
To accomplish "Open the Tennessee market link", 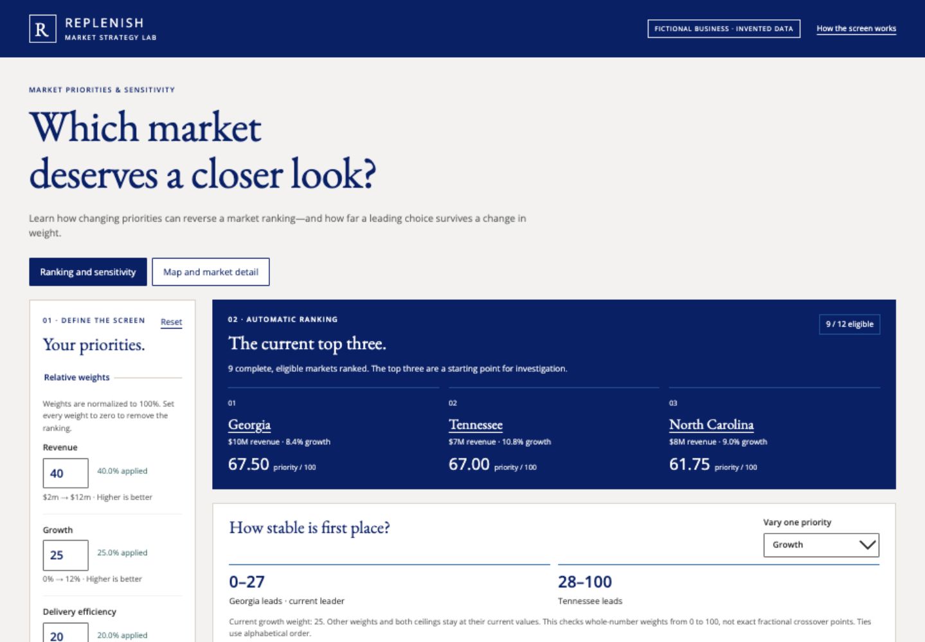I will (476, 425).
